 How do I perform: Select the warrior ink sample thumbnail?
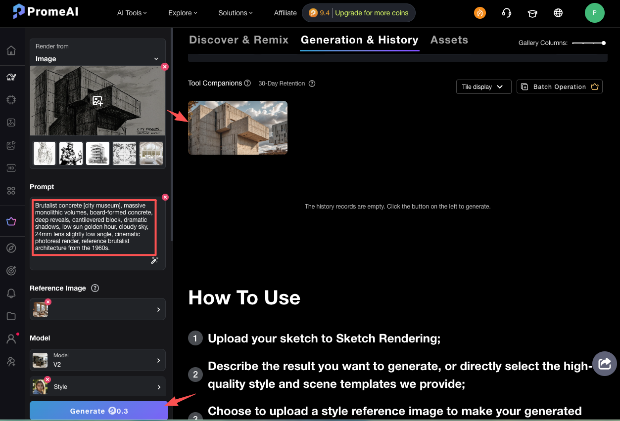tap(71, 153)
